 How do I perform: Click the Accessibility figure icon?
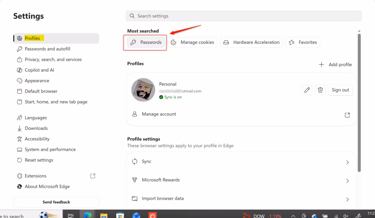[19, 139]
